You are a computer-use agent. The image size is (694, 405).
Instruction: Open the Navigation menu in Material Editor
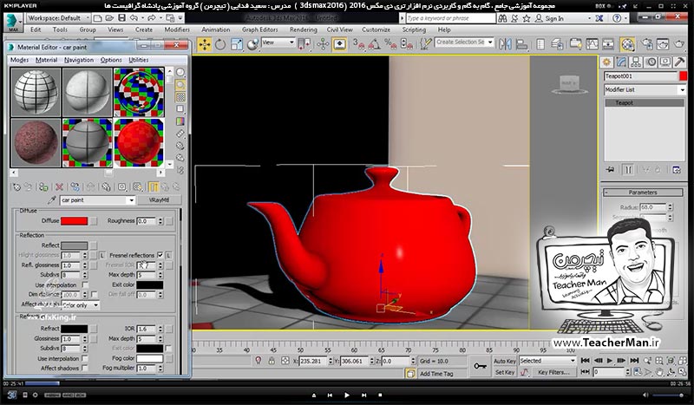(79, 60)
